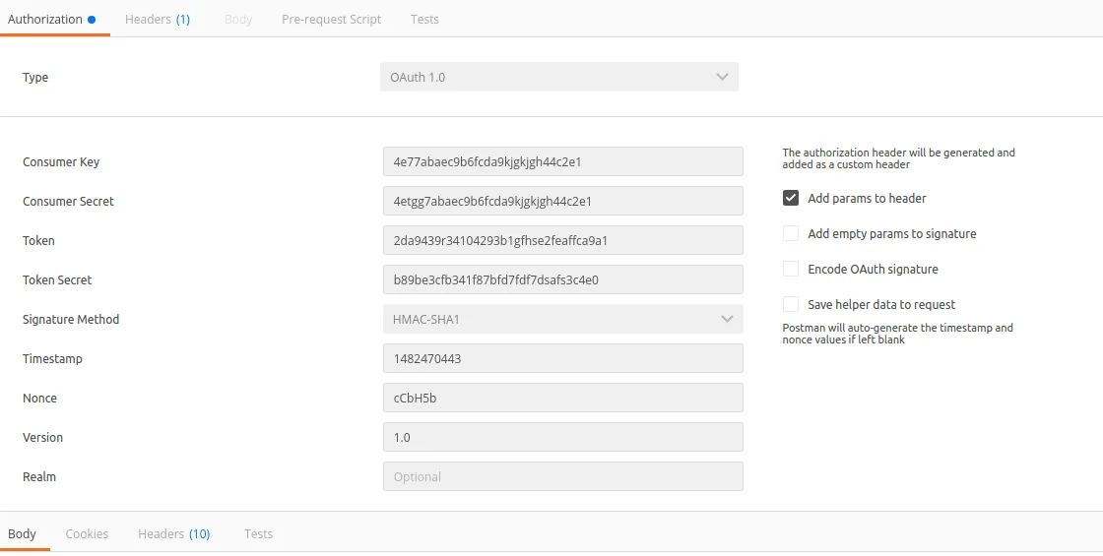Click the OAuth 1.0 type chevron arrow
This screenshot has height=556, width=1103.
pos(723,77)
